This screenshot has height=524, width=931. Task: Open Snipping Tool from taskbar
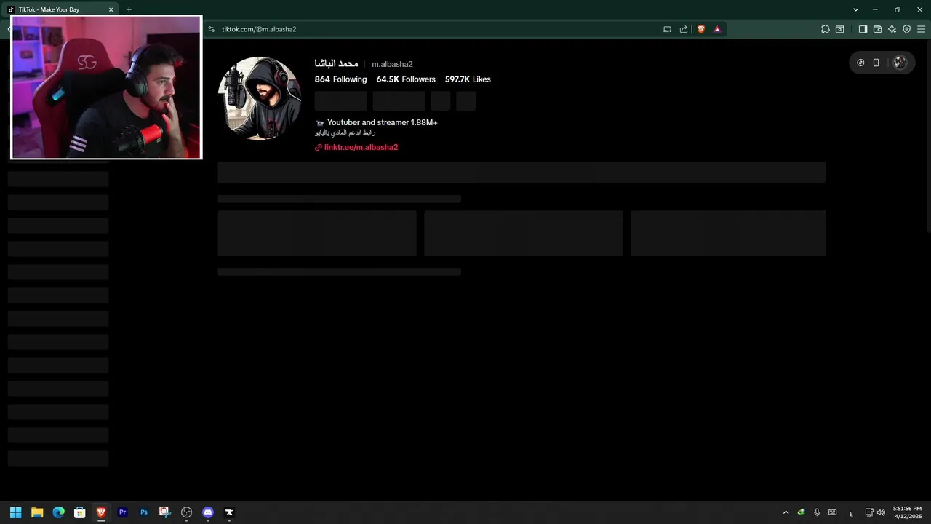(x=165, y=512)
